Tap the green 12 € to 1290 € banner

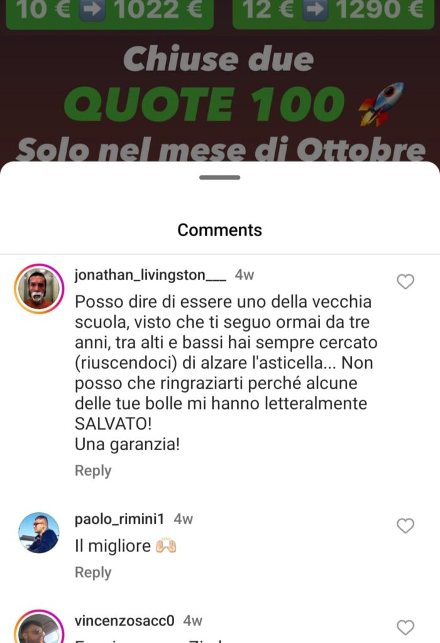(333, 13)
